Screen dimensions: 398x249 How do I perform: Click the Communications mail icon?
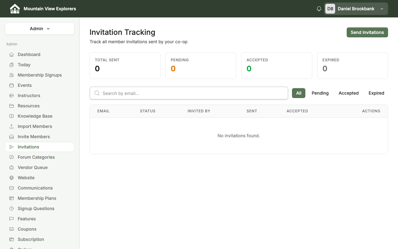click(12, 188)
